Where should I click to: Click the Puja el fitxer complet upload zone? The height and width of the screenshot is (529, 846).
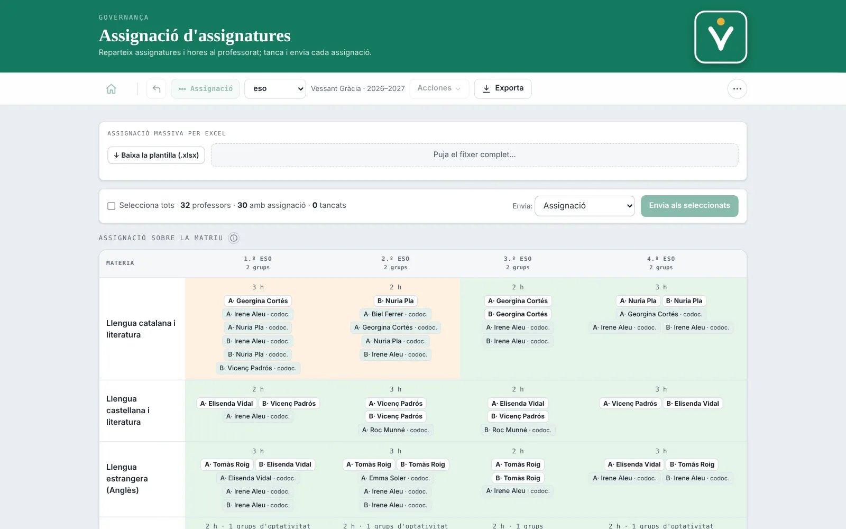coord(474,155)
